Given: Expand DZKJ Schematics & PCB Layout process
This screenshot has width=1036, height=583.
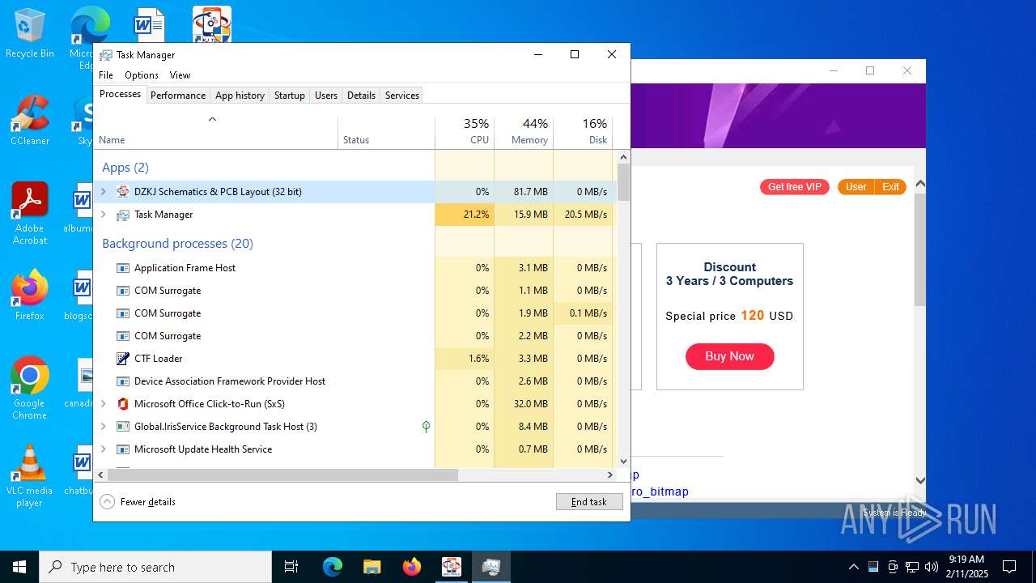Looking at the screenshot, I should point(103,192).
